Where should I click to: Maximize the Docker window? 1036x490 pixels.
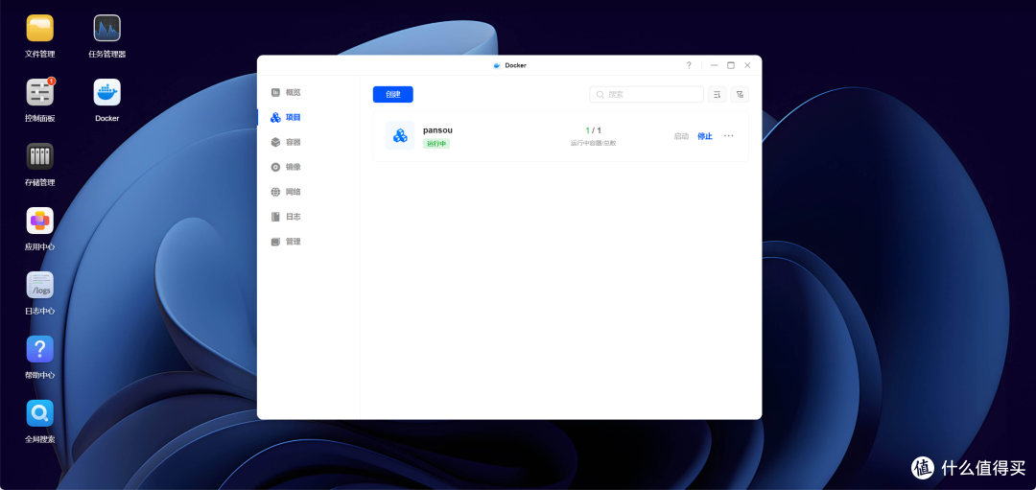coord(731,65)
